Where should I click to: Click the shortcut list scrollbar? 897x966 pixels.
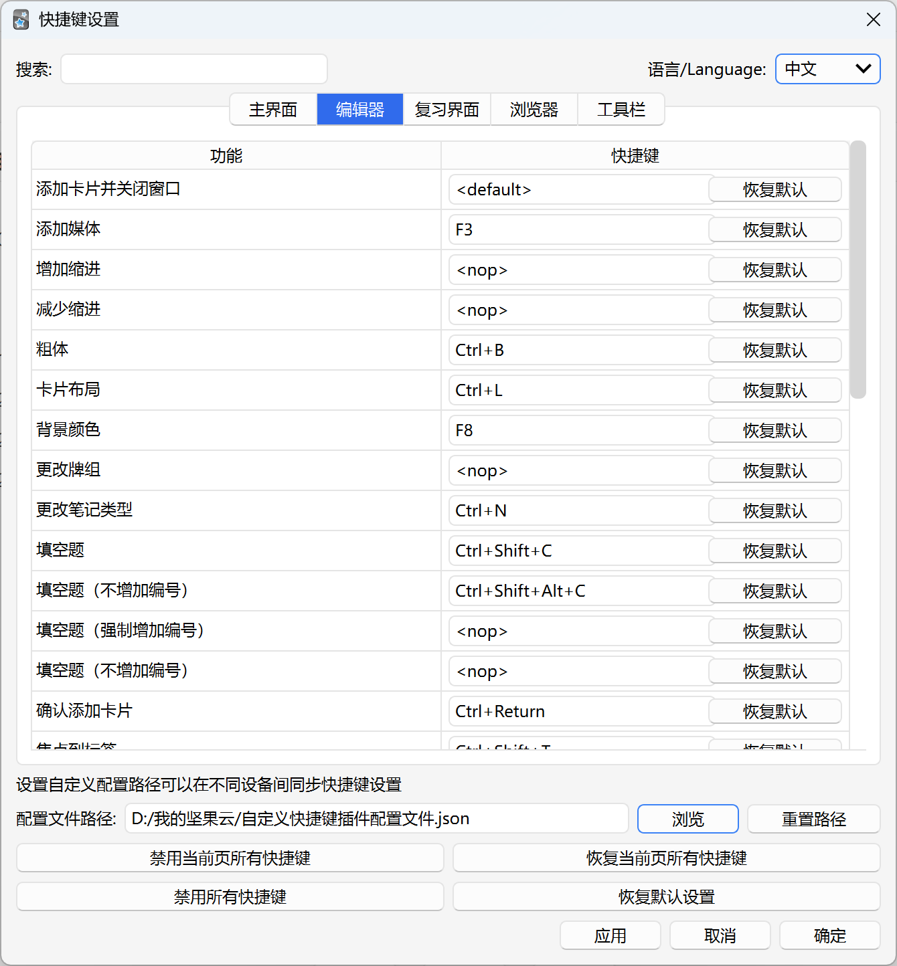(860, 268)
